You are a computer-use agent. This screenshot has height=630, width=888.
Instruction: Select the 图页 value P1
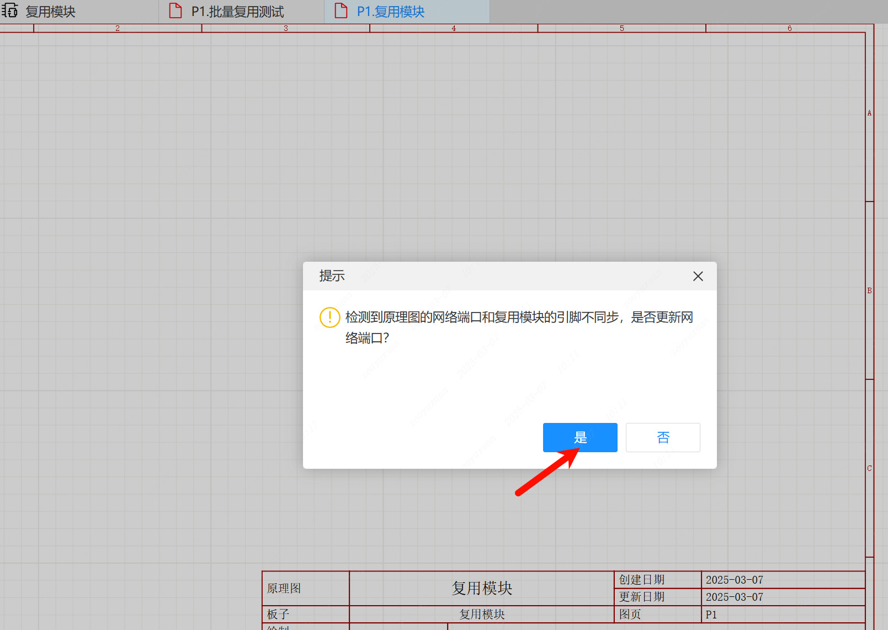coord(711,615)
